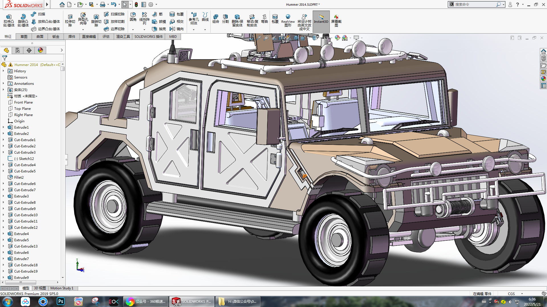Click the Move/Copy Bodies tool

[252, 20]
